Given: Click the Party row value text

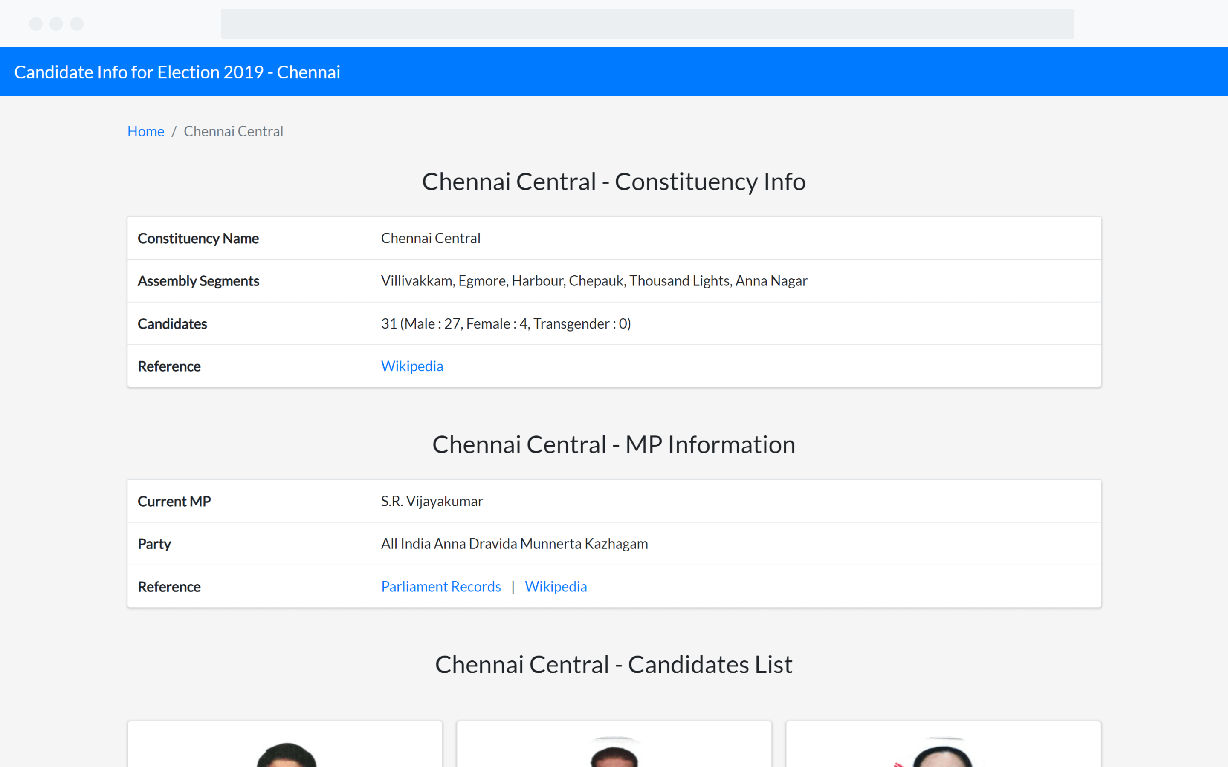Looking at the screenshot, I should click(514, 543).
